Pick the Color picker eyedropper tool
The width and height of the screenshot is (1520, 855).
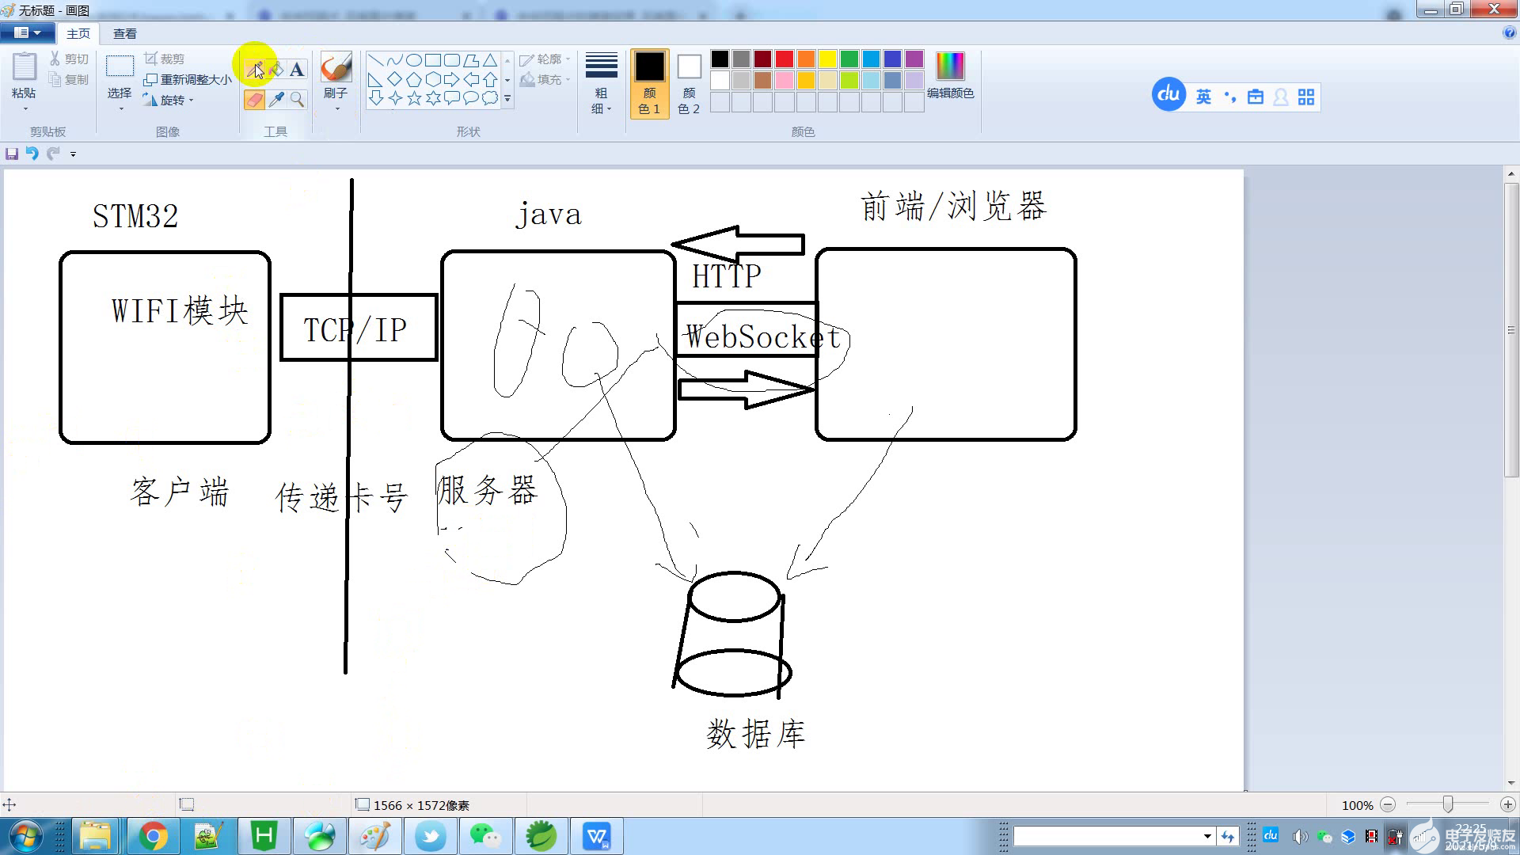click(275, 99)
